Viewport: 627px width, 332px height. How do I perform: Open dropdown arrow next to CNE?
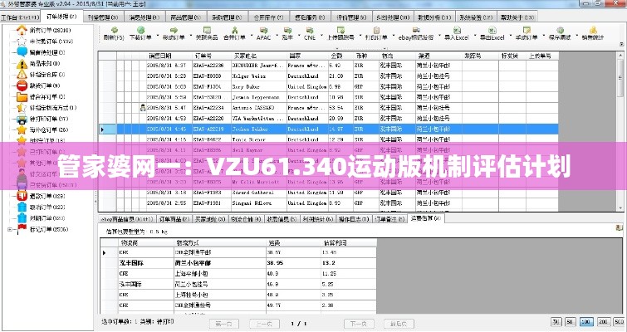pyautogui.click(x=321, y=36)
